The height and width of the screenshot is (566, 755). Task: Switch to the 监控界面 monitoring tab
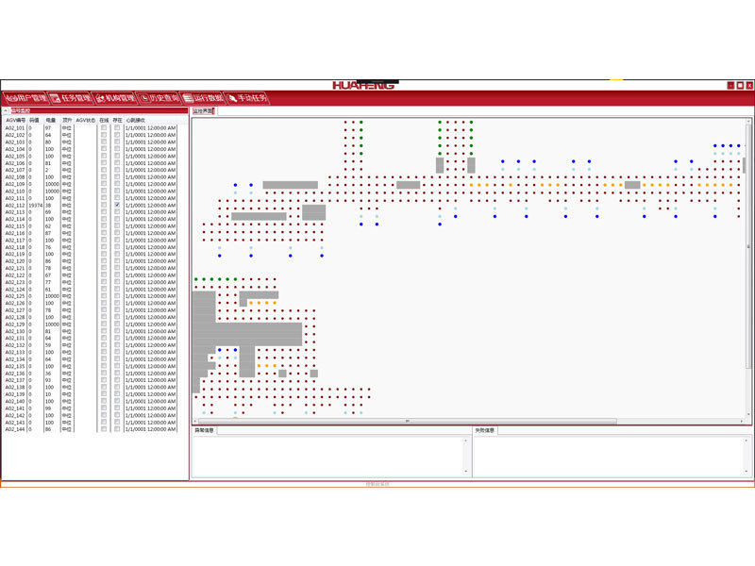(203, 111)
